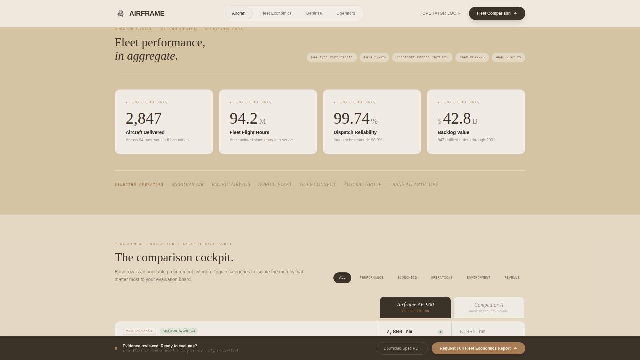Click the arrow icon inside Fleet Comparison button
The width and height of the screenshot is (640, 360).
click(x=515, y=13)
